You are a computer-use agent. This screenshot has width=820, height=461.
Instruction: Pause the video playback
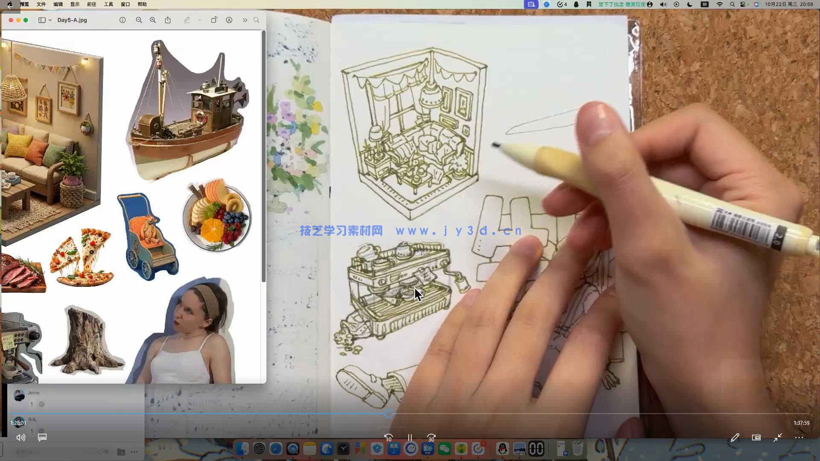click(410, 438)
